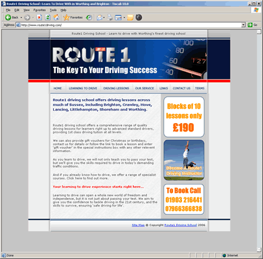Screen dimensions: 263x259
Task: Click the dark round globe toolbar icon
Action: pyautogui.click(x=139, y=17)
